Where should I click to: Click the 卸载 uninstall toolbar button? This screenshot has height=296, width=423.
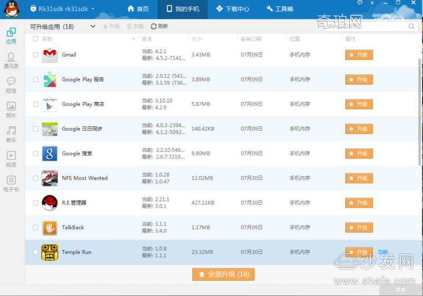135,26
